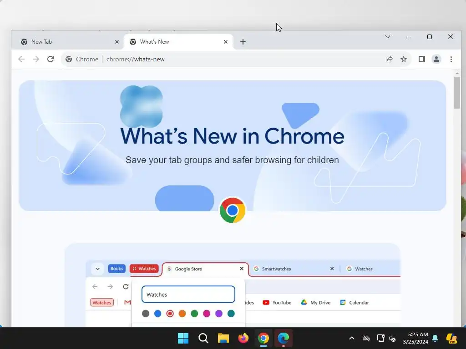Click the Chrome taskbar icon
Viewport: 466px width, 349px height.
coord(263,338)
